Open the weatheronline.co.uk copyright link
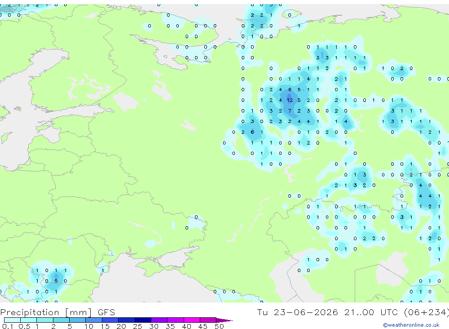 click(411, 325)
